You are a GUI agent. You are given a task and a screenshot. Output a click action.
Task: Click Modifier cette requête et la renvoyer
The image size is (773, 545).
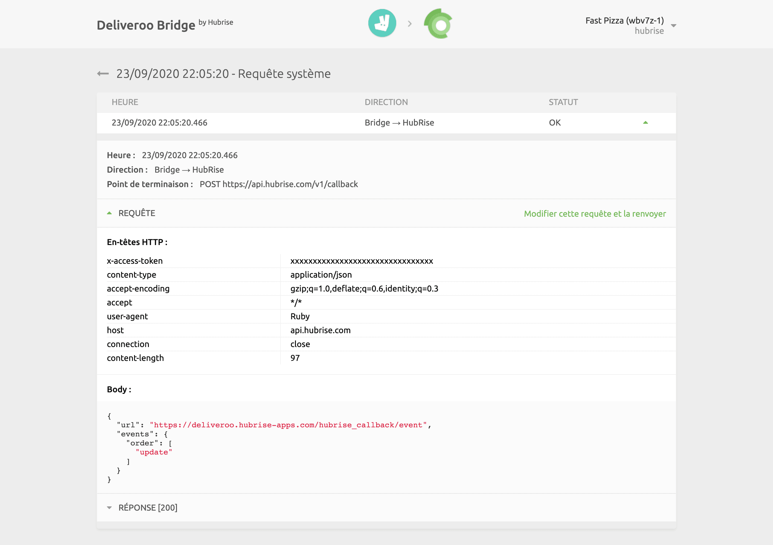click(595, 214)
